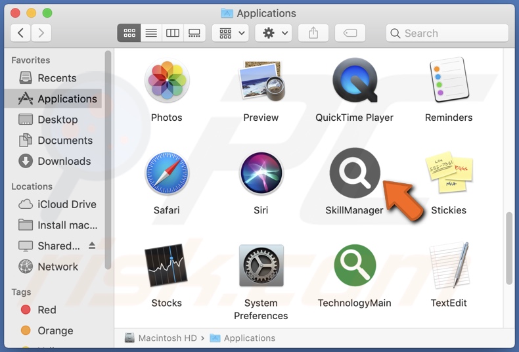Click the Stickies notes icon
The image size is (519, 352).
449,172
